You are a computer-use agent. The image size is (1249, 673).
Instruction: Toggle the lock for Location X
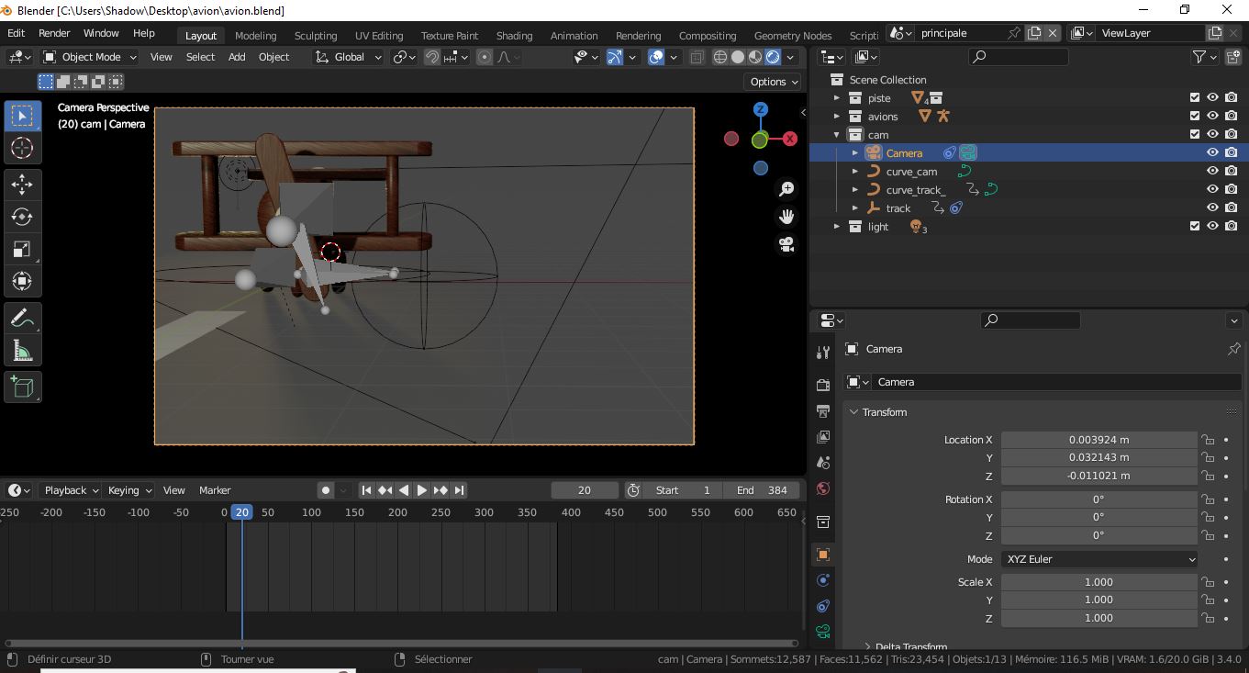coord(1208,440)
